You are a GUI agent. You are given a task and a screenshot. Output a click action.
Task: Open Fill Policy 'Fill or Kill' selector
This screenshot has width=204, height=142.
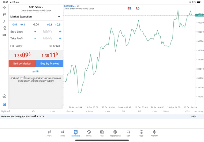point(54,46)
